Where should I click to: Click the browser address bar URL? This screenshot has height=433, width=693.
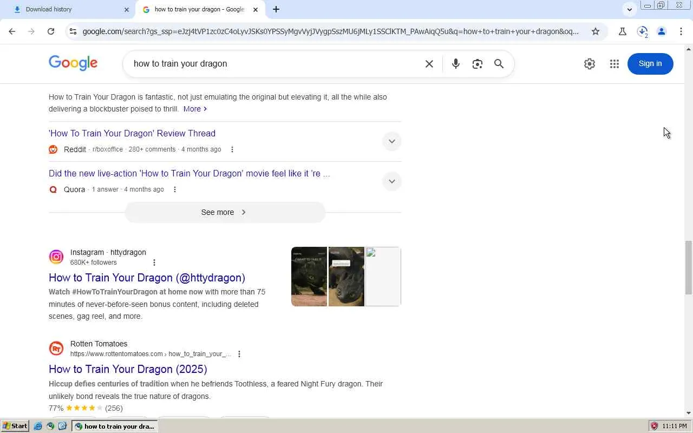(331, 31)
